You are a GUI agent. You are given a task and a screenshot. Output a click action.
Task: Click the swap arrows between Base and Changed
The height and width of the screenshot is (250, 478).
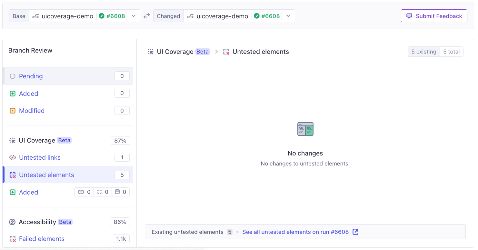pyautogui.click(x=147, y=16)
